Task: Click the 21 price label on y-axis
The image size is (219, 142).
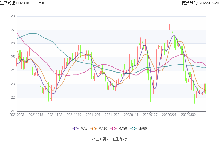Action: point(13,111)
